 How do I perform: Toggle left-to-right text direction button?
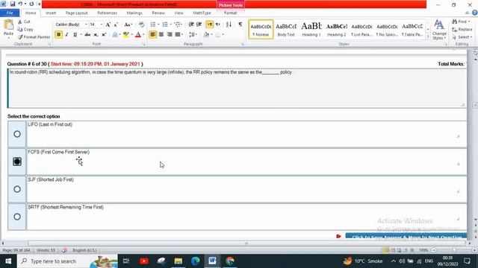(209, 25)
